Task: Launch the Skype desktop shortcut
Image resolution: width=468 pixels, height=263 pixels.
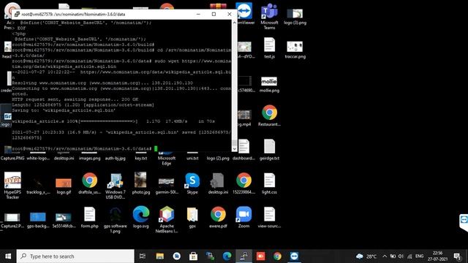Action: click(192, 183)
